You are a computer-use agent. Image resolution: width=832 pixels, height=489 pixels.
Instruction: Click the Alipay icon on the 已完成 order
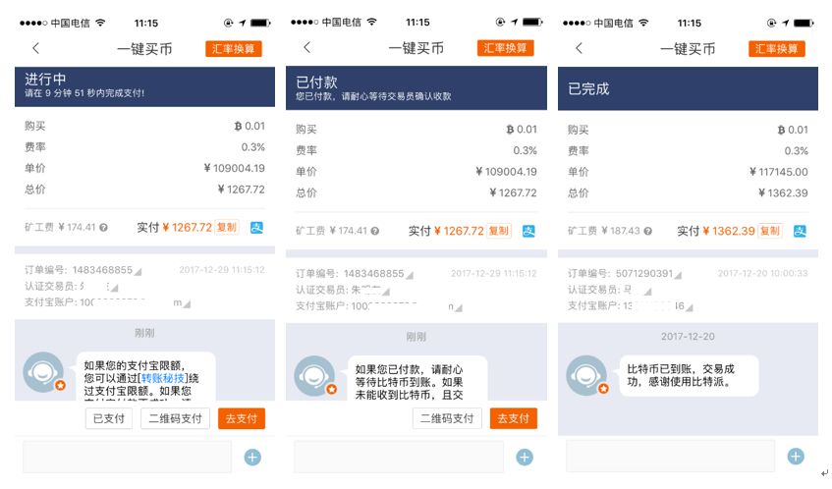point(800,231)
